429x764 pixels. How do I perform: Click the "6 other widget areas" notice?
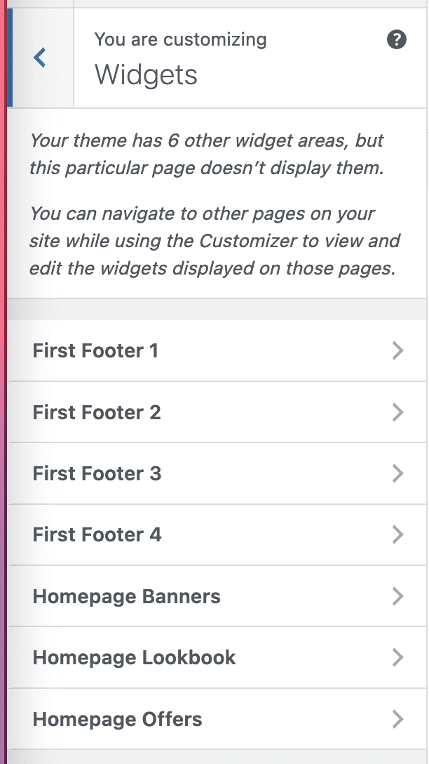click(x=207, y=154)
